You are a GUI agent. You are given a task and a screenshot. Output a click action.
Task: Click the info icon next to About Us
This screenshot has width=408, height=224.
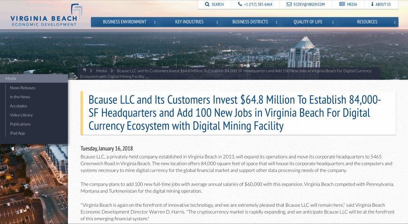[x=372, y=4]
